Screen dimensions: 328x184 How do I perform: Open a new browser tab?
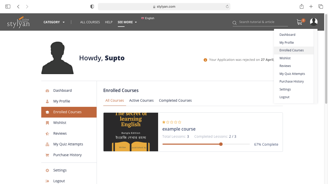coord(311,7)
